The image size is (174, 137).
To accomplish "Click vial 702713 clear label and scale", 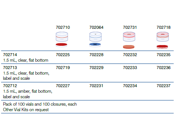I will click(26, 73).
